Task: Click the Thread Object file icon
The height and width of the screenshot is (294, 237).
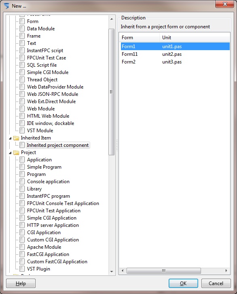Action: point(22,80)
